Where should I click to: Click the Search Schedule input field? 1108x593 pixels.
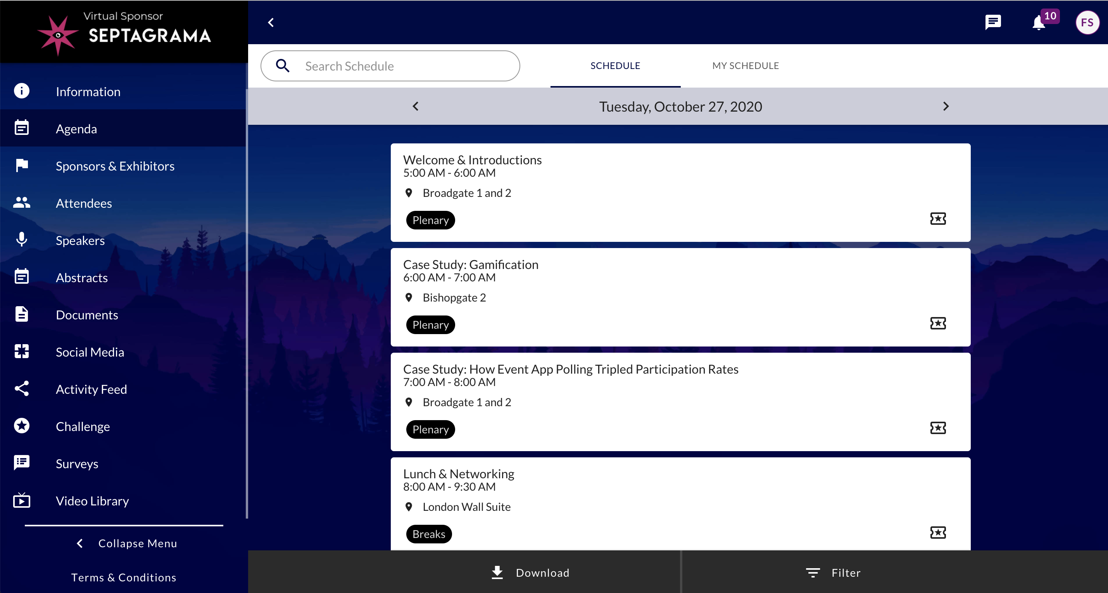coord(390,66)
